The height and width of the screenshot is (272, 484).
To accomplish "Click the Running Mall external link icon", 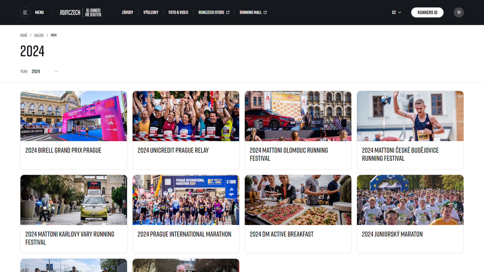I will click(x=265, y=12).
